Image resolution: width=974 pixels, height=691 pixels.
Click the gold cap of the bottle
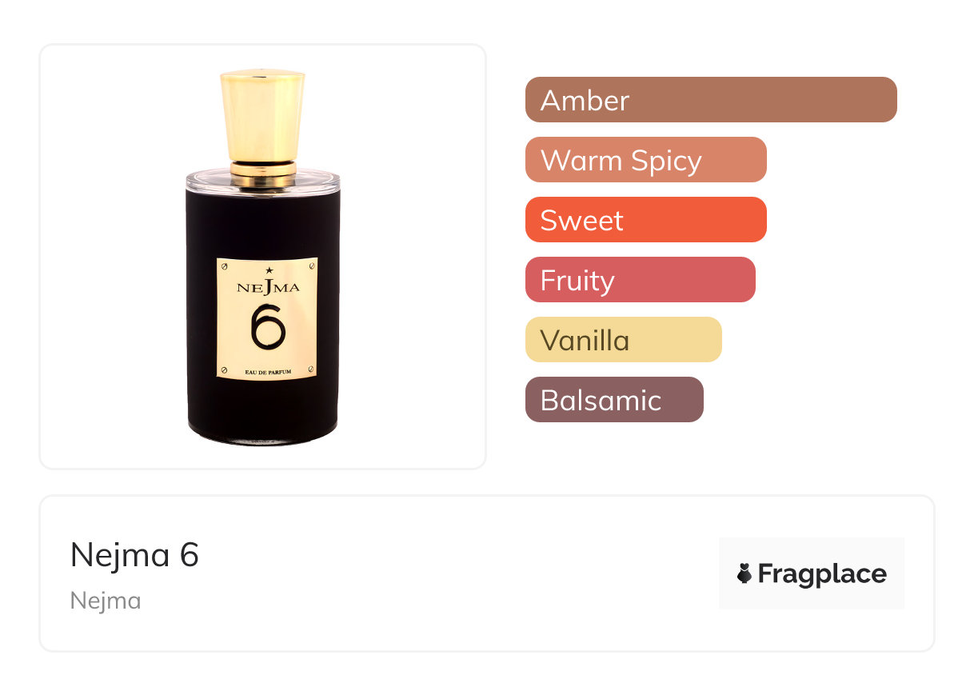coord(263,115)
